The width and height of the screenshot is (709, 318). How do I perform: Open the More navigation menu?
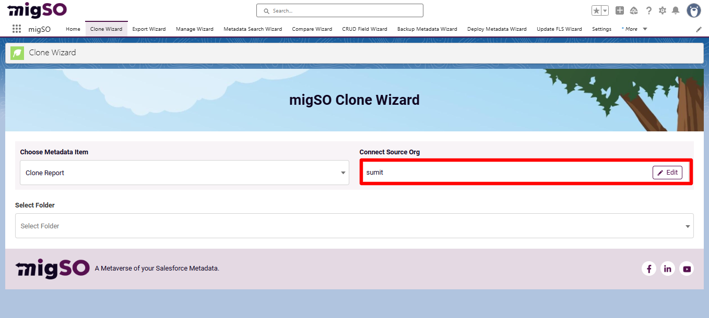pyautogui.click(x=633, y=29)
